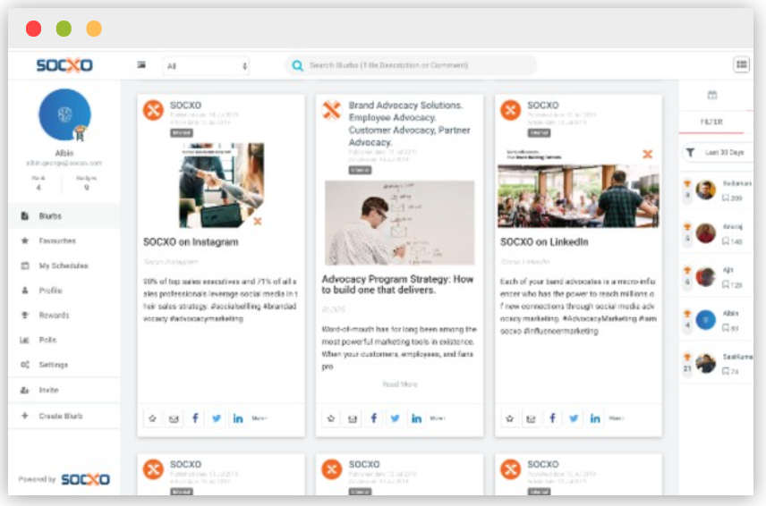Toggle the list view icon at top right
This screenshot has width=766, height=506.
pos(741,64)
